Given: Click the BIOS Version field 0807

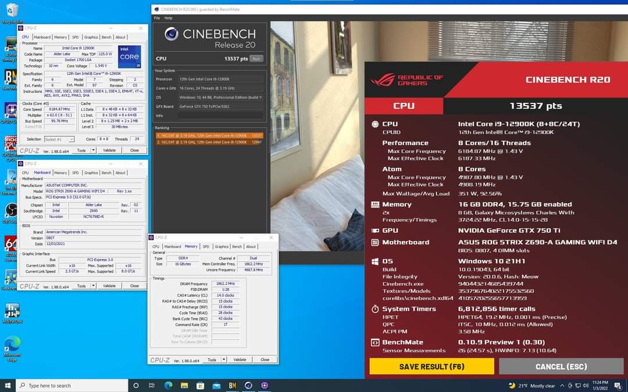Looking at the screenshot, I should [x=94, y=238].
